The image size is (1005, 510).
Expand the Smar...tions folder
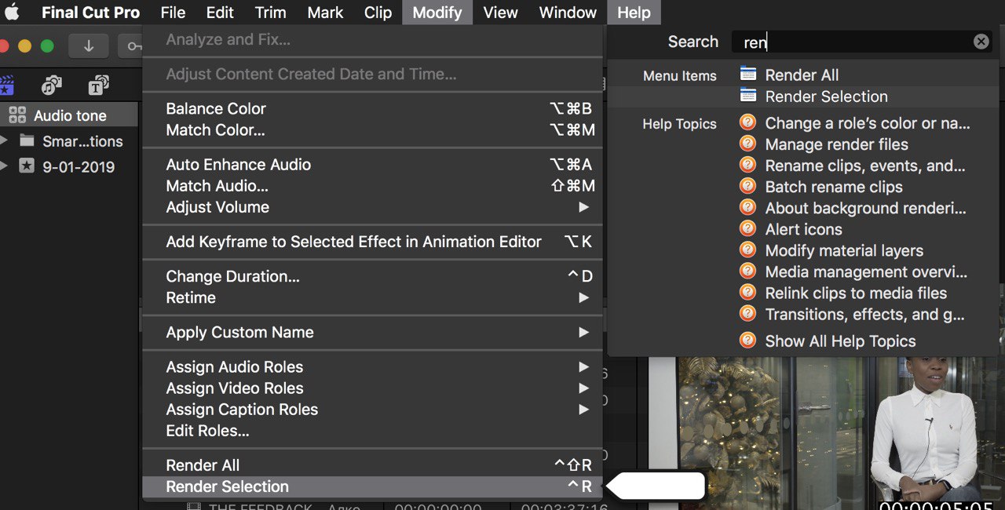tap(5, 141)
